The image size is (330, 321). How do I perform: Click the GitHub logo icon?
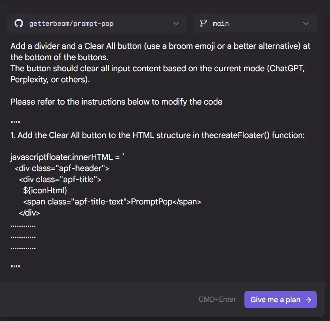19,24
